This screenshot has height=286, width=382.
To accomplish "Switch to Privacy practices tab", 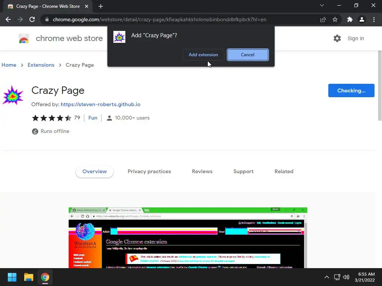I will click(149, 171).
